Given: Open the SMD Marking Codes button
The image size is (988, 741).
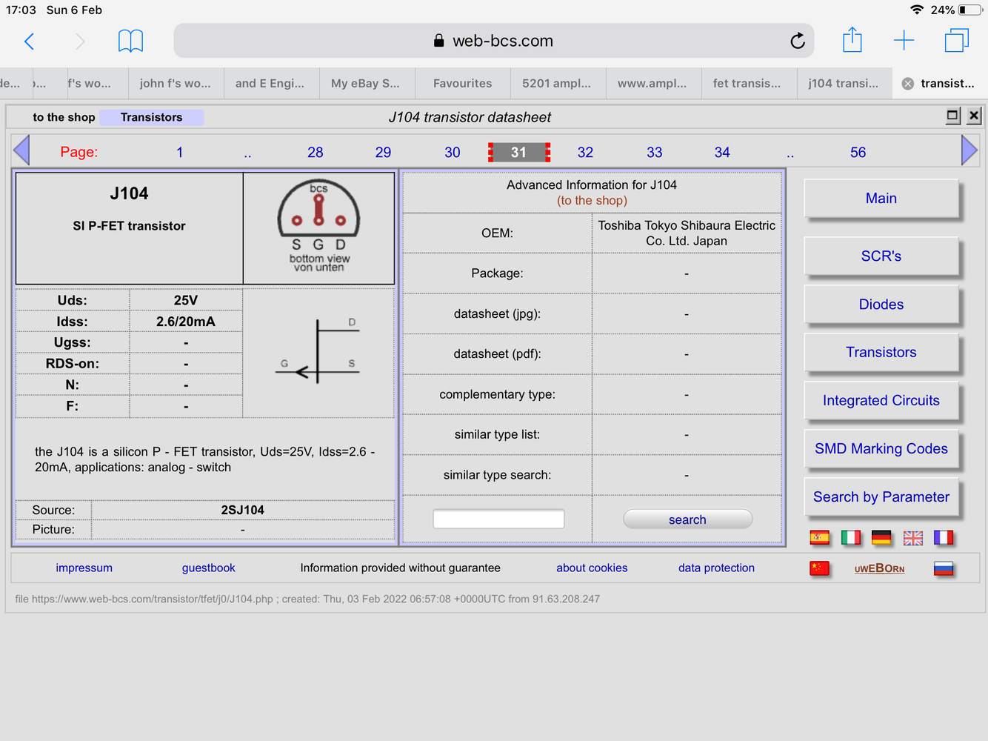Looking at the screenshot, I should pyautogui.click(x=881, y=448).
